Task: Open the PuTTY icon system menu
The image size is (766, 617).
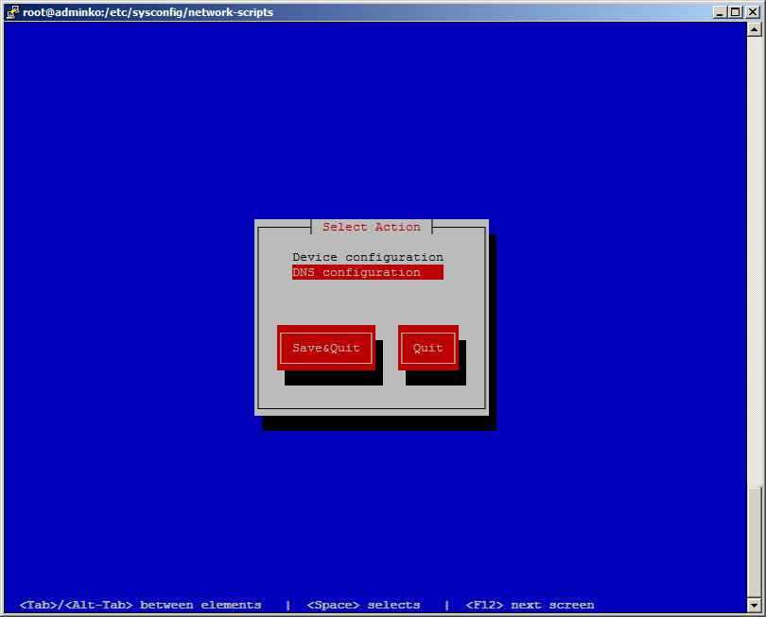Action: (12, 11)
